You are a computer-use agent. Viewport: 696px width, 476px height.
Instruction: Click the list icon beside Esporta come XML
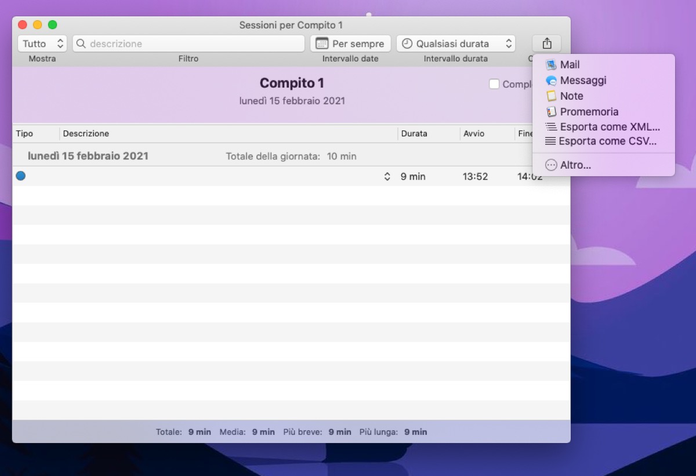[x=551, y=126]
